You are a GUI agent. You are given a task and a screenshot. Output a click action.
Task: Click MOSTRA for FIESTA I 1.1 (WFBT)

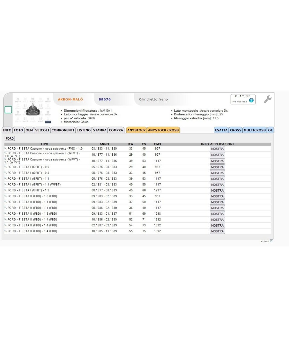[217, 185]
